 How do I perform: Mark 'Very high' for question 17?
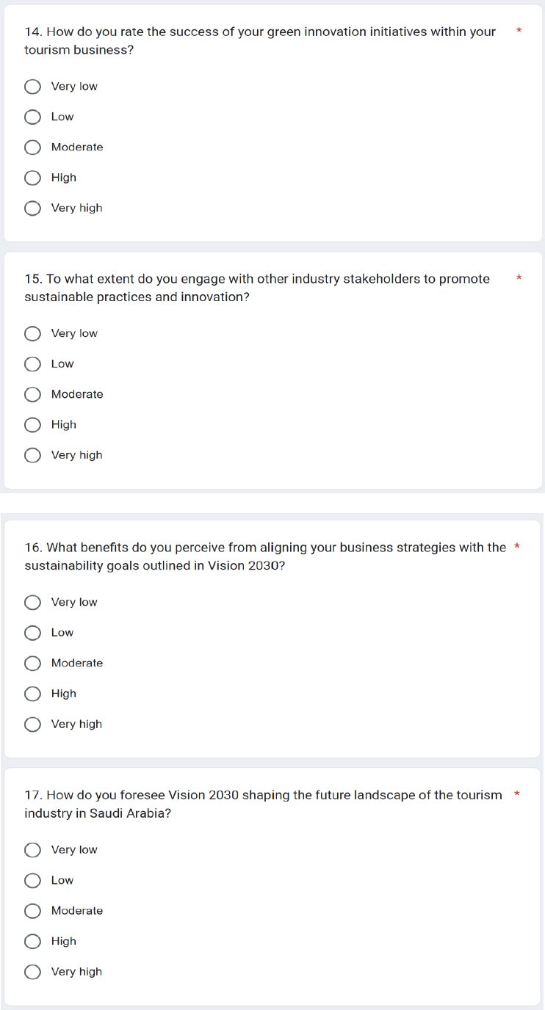click(x=32, y=972)
